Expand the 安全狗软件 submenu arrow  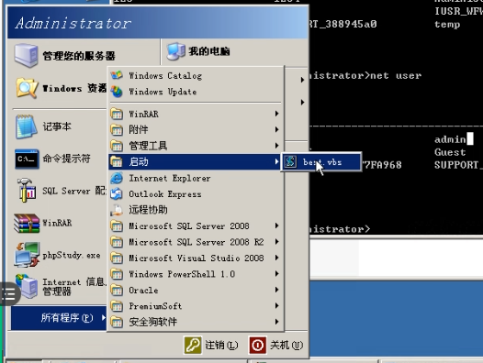[x=276, y=322]
